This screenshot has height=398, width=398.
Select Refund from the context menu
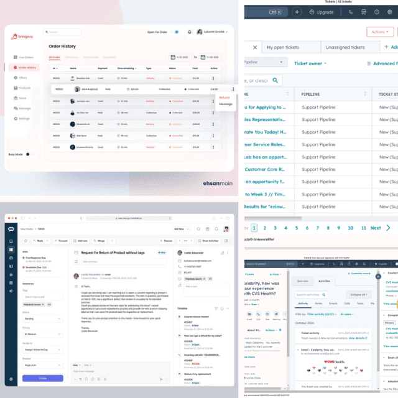tap(224, 97)
